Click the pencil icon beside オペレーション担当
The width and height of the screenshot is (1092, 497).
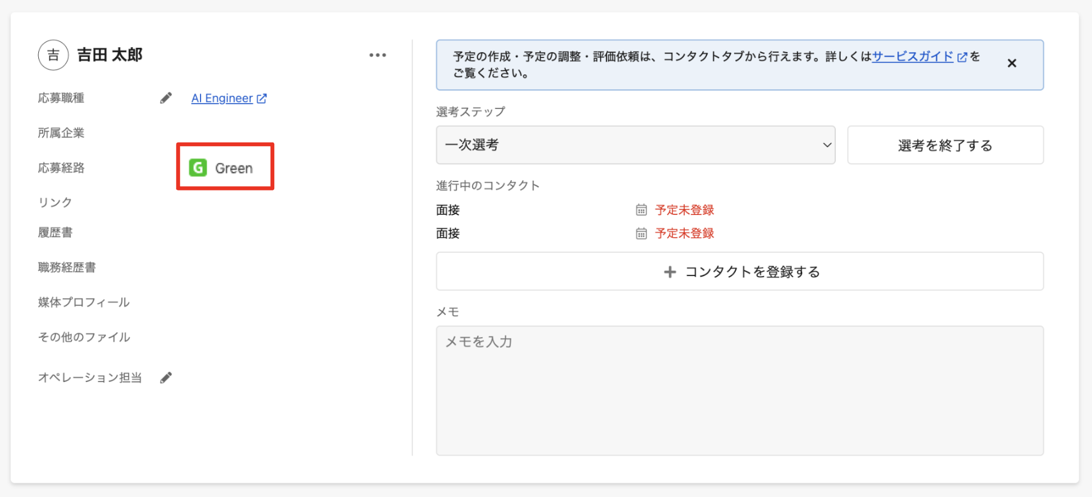166,377
